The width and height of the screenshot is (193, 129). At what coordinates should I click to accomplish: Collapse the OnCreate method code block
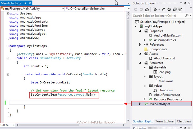pos(8,74)
